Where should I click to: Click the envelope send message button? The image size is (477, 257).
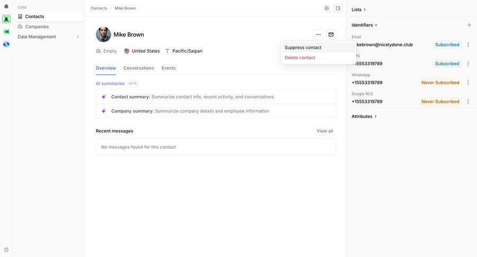[331, 35]
